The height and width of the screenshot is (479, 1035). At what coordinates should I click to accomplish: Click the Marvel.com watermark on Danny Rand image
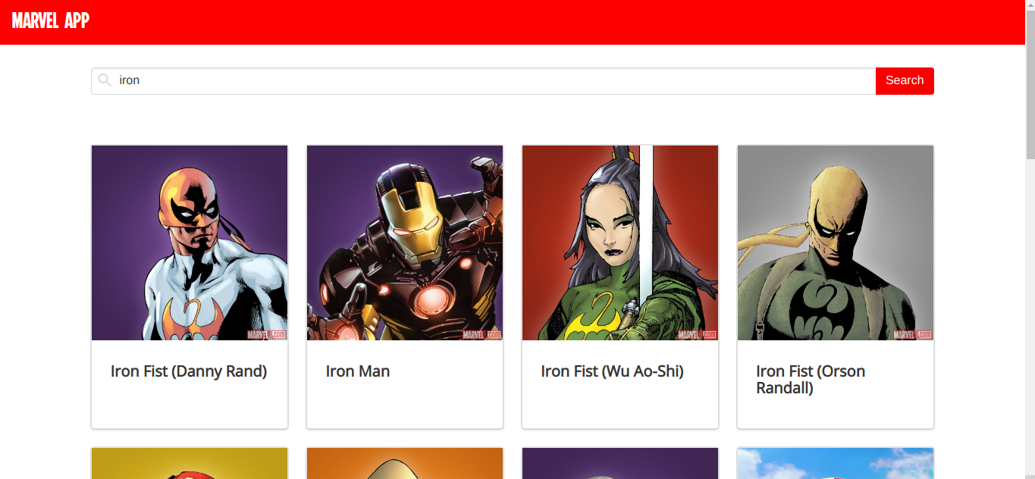(267, 334)
